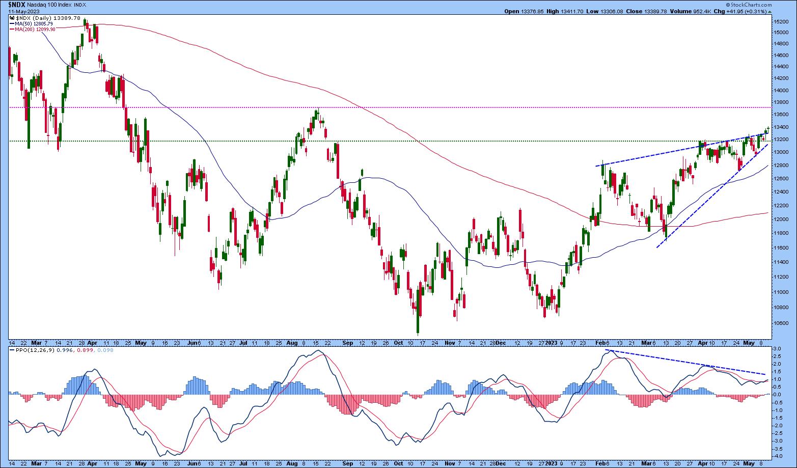Click the MA(200) 12099.90 legend label
797x468 pixels.
click(37, 29)
